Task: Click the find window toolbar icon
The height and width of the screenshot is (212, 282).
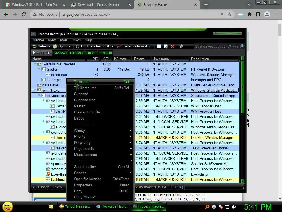Action: tap(159, 46)
